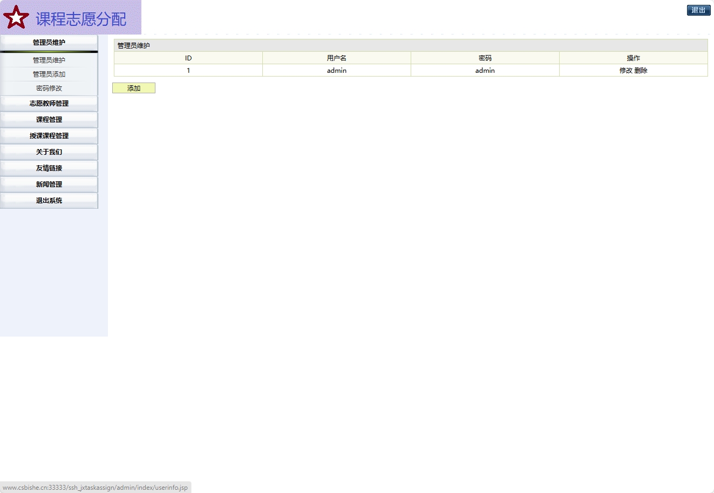Collapse the bold 管理员维护 sidebar menu header
Image resolution: width=714 pixels, height=493 pixels.
[49, 43]
